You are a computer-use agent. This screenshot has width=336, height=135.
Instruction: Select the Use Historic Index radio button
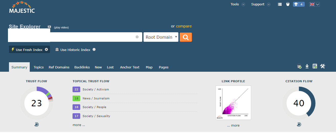94,50
